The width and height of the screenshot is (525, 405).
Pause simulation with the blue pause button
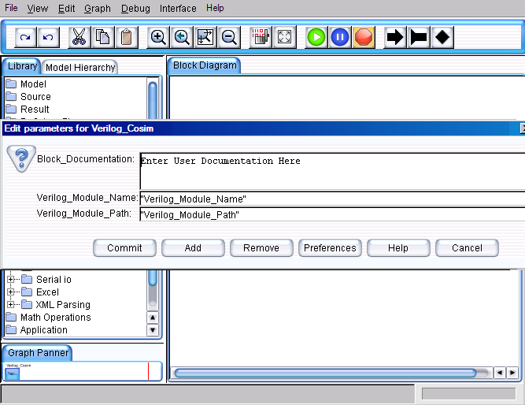[x=340, y=37]
